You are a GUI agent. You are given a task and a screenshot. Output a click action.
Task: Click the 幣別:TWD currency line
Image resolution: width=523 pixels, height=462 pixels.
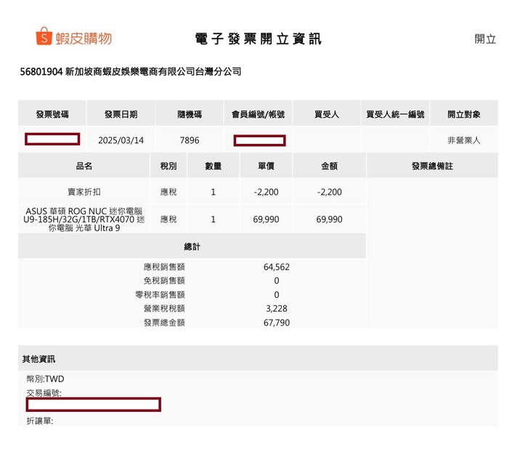coord(45,379)
